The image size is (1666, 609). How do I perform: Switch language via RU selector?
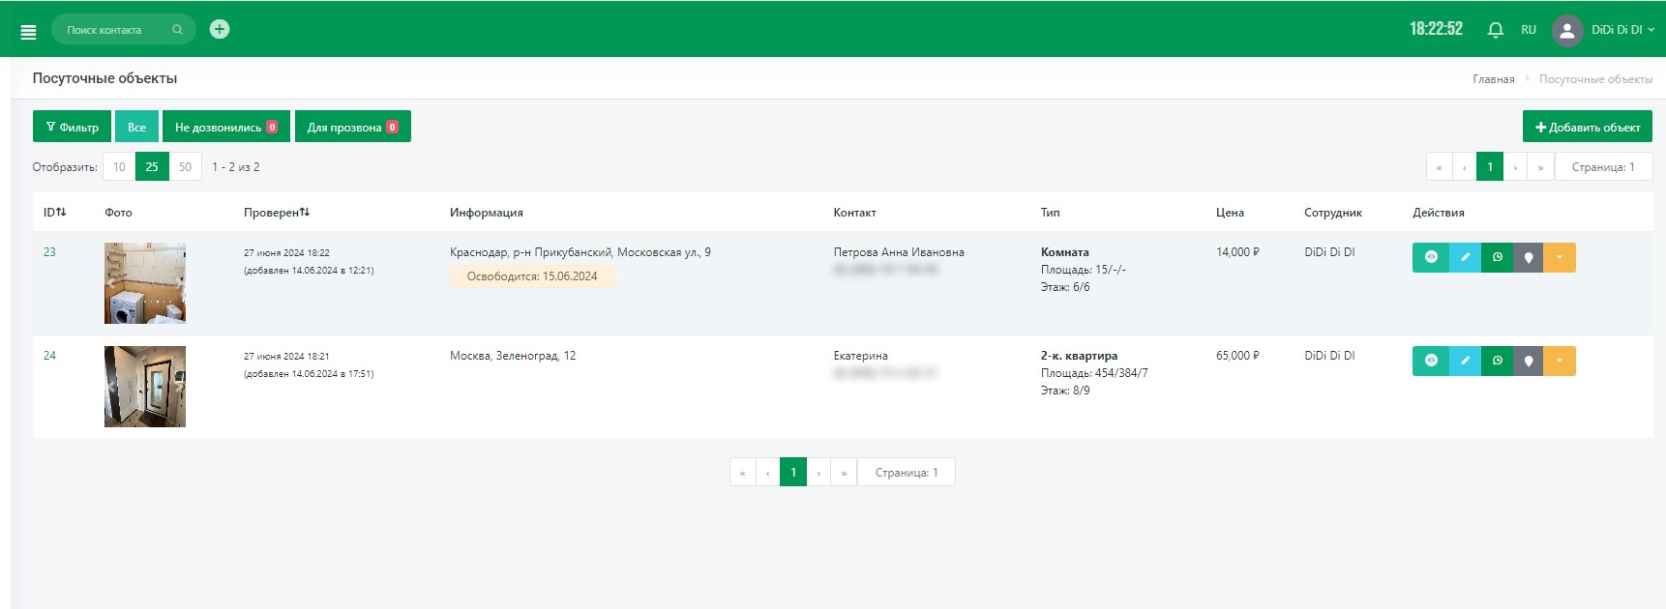[1529, 30]
